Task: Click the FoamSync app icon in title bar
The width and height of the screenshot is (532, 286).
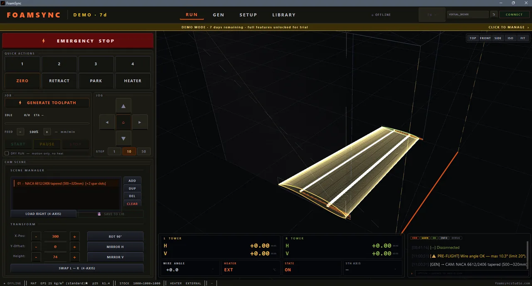Action: [x=3, y=3]
